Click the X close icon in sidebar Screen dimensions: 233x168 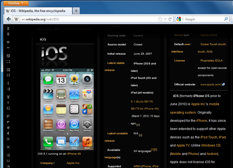(8, 147)
